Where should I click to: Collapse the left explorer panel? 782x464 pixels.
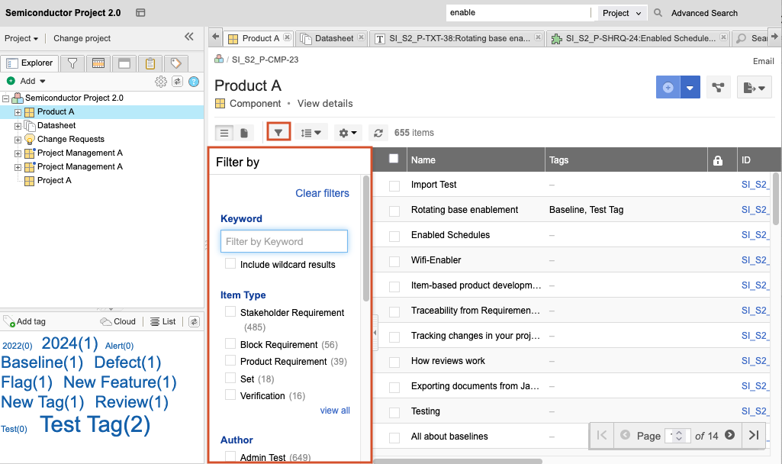click(x=189, y=37)
